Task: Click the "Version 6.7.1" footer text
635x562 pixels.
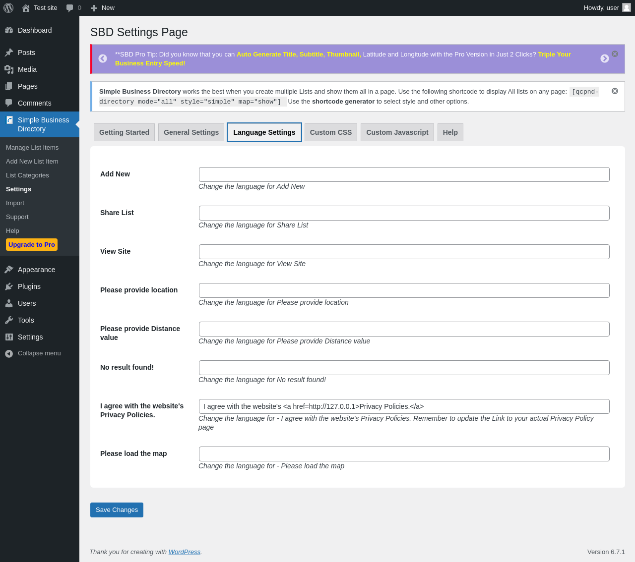Action: [x=606, y=552]
